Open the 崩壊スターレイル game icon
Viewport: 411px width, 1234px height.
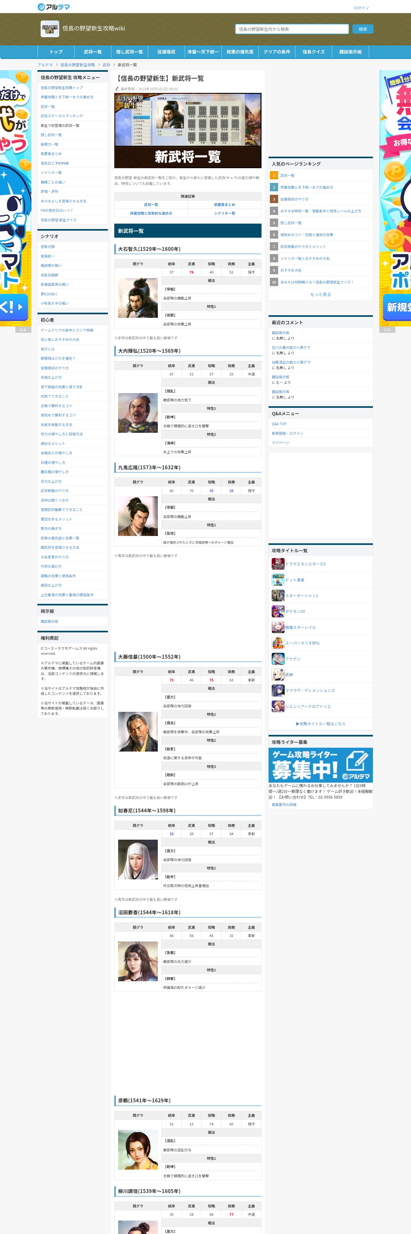(278, 627)
